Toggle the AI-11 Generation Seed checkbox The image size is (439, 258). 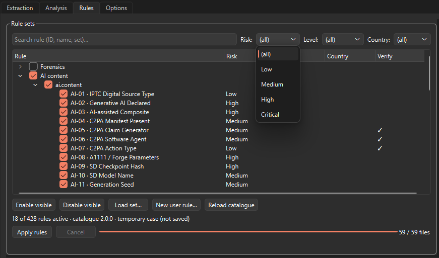coord(64,184)
